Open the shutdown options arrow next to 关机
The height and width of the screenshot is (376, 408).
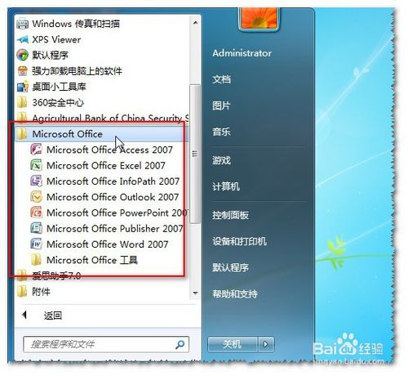click(x=266, y=344)
